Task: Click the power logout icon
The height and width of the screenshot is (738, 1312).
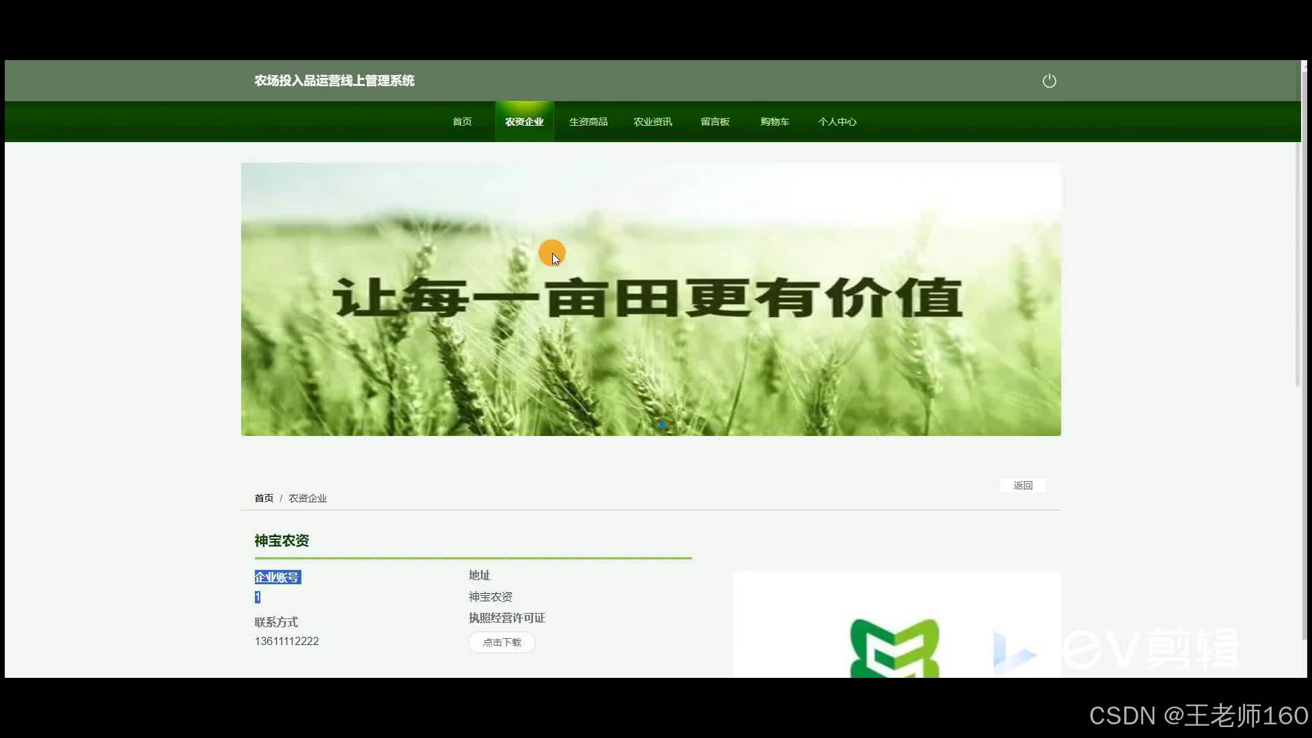Action: [1049, 81]
